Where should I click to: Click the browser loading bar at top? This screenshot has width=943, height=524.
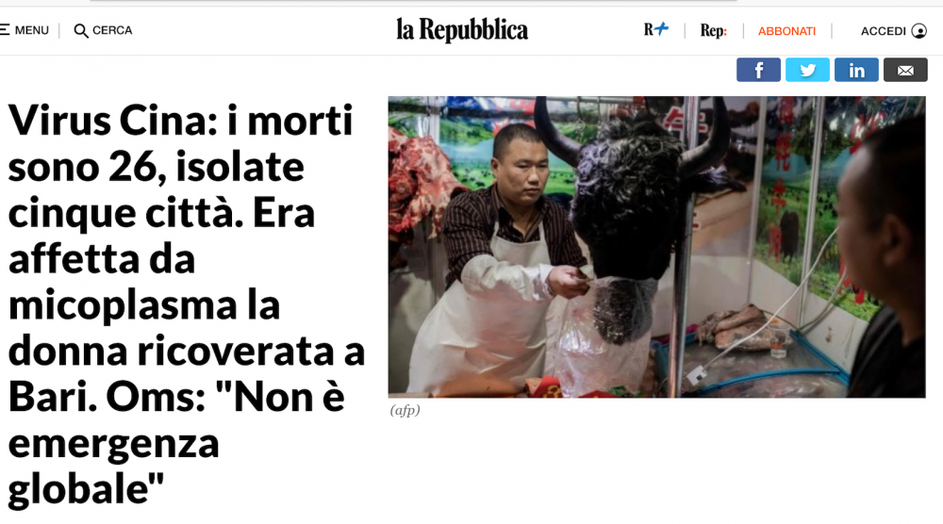(414, 1)
